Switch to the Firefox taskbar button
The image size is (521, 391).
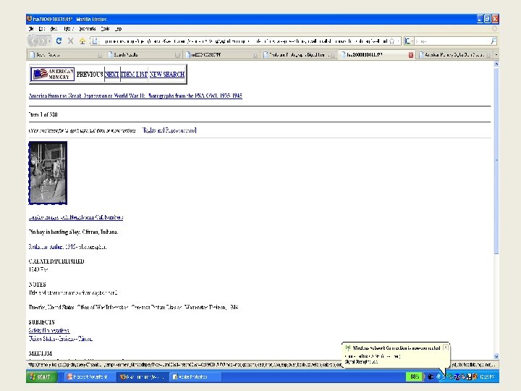coord(143,377)
